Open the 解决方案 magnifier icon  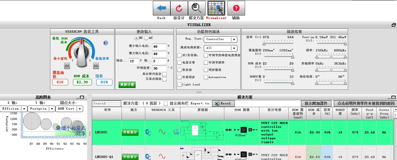pyautogui.click(x=196, y=8)
